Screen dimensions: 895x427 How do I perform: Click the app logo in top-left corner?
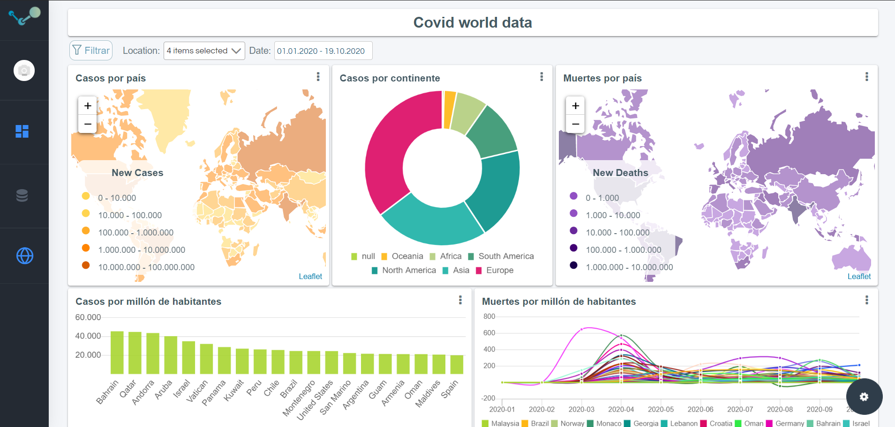[24, 16]
